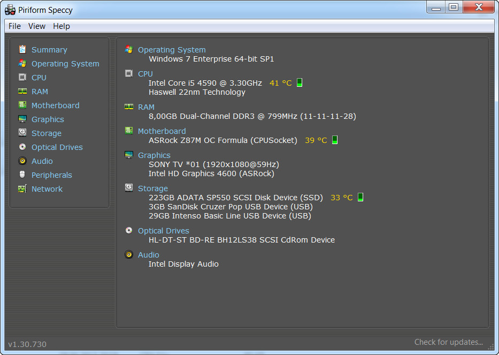Open the Optical Drives heading in main panel
This screenshot has height=355, width=499.
click(x=163, y=231)
